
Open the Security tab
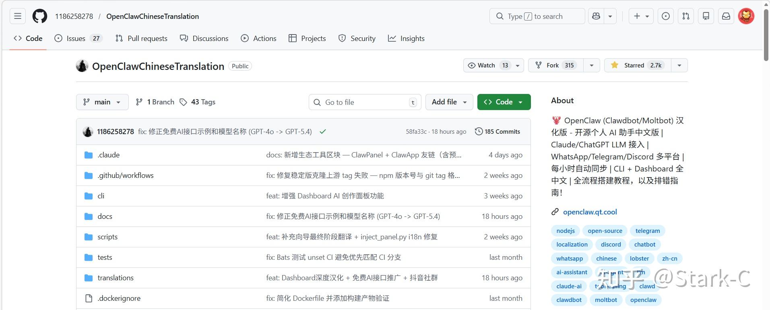tap(357, 39)
